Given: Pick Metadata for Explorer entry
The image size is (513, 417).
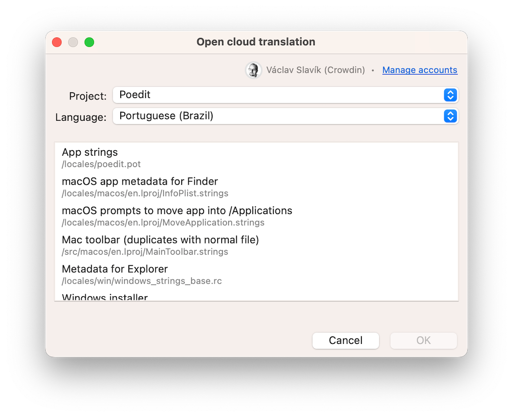Looking at the screenshot, I should (152, 274).
